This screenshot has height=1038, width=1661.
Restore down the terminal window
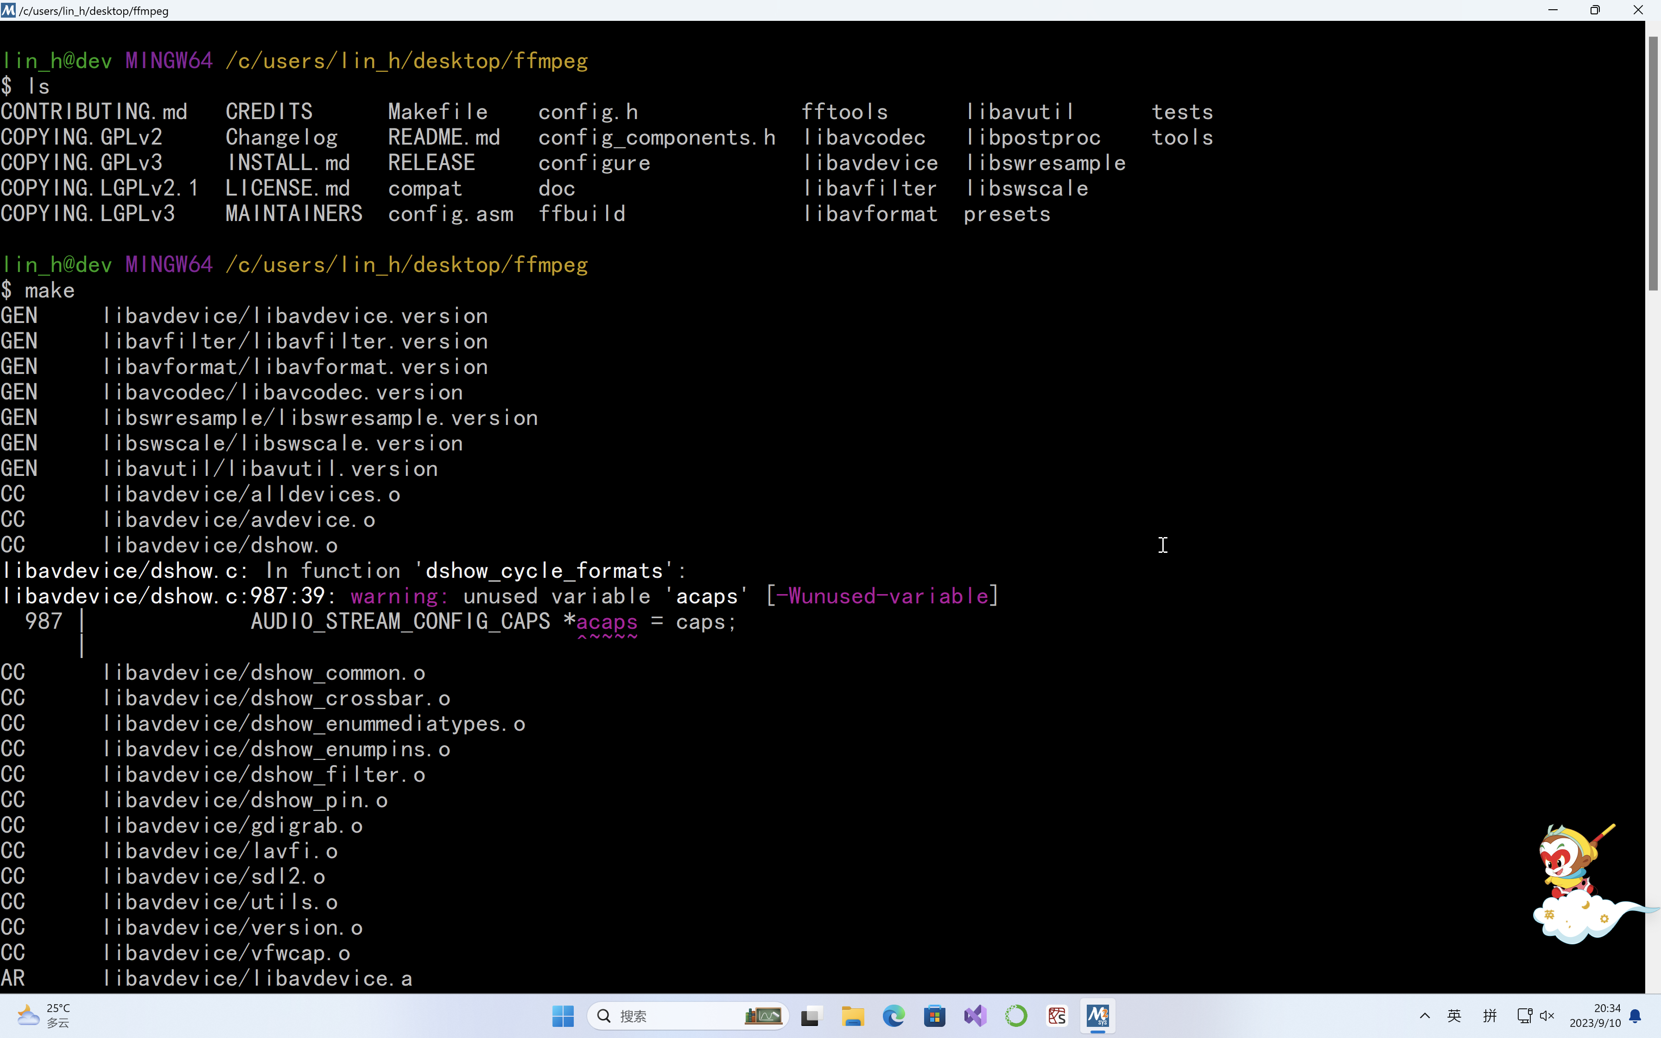pyautogui.click(x=1595, y=10)
